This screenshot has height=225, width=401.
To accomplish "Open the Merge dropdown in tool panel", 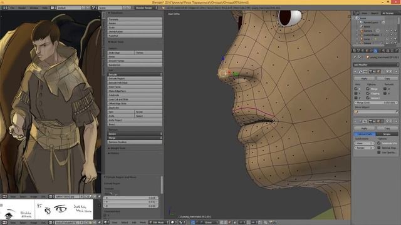I will pos(135,137).
